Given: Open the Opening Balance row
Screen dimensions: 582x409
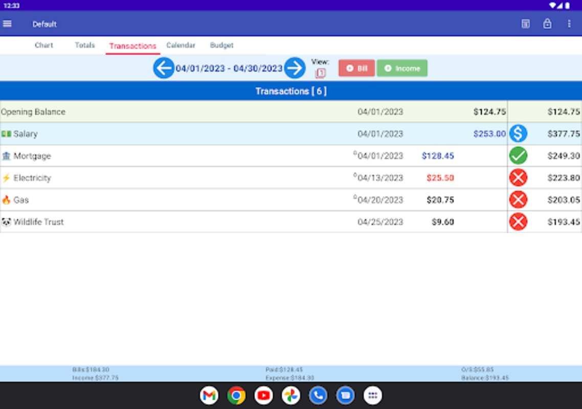Looking at the screenshot, I should (291, 112).
